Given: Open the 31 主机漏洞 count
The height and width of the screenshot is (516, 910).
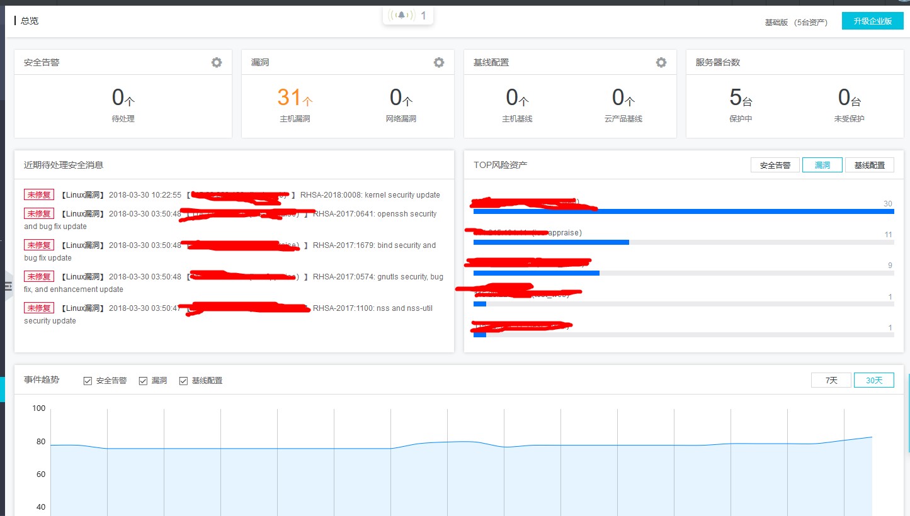Looking at the screenshot, I should click(x=294, y=98).
